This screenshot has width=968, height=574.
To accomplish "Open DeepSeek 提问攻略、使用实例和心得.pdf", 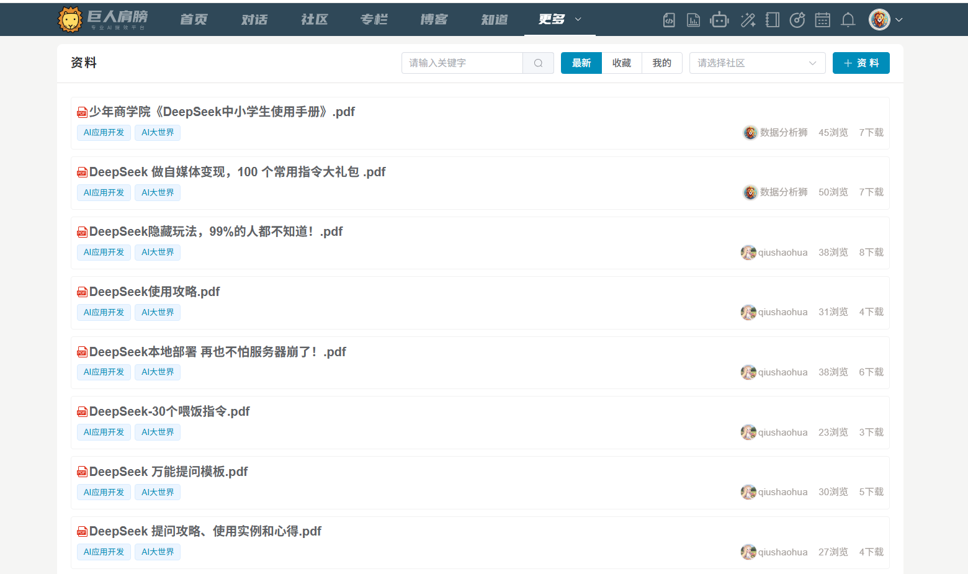I will 205,531.
